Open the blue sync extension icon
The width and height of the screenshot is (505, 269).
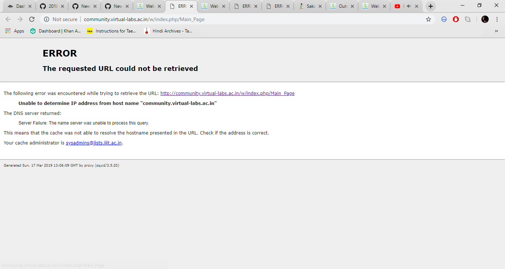pos(444,19)
